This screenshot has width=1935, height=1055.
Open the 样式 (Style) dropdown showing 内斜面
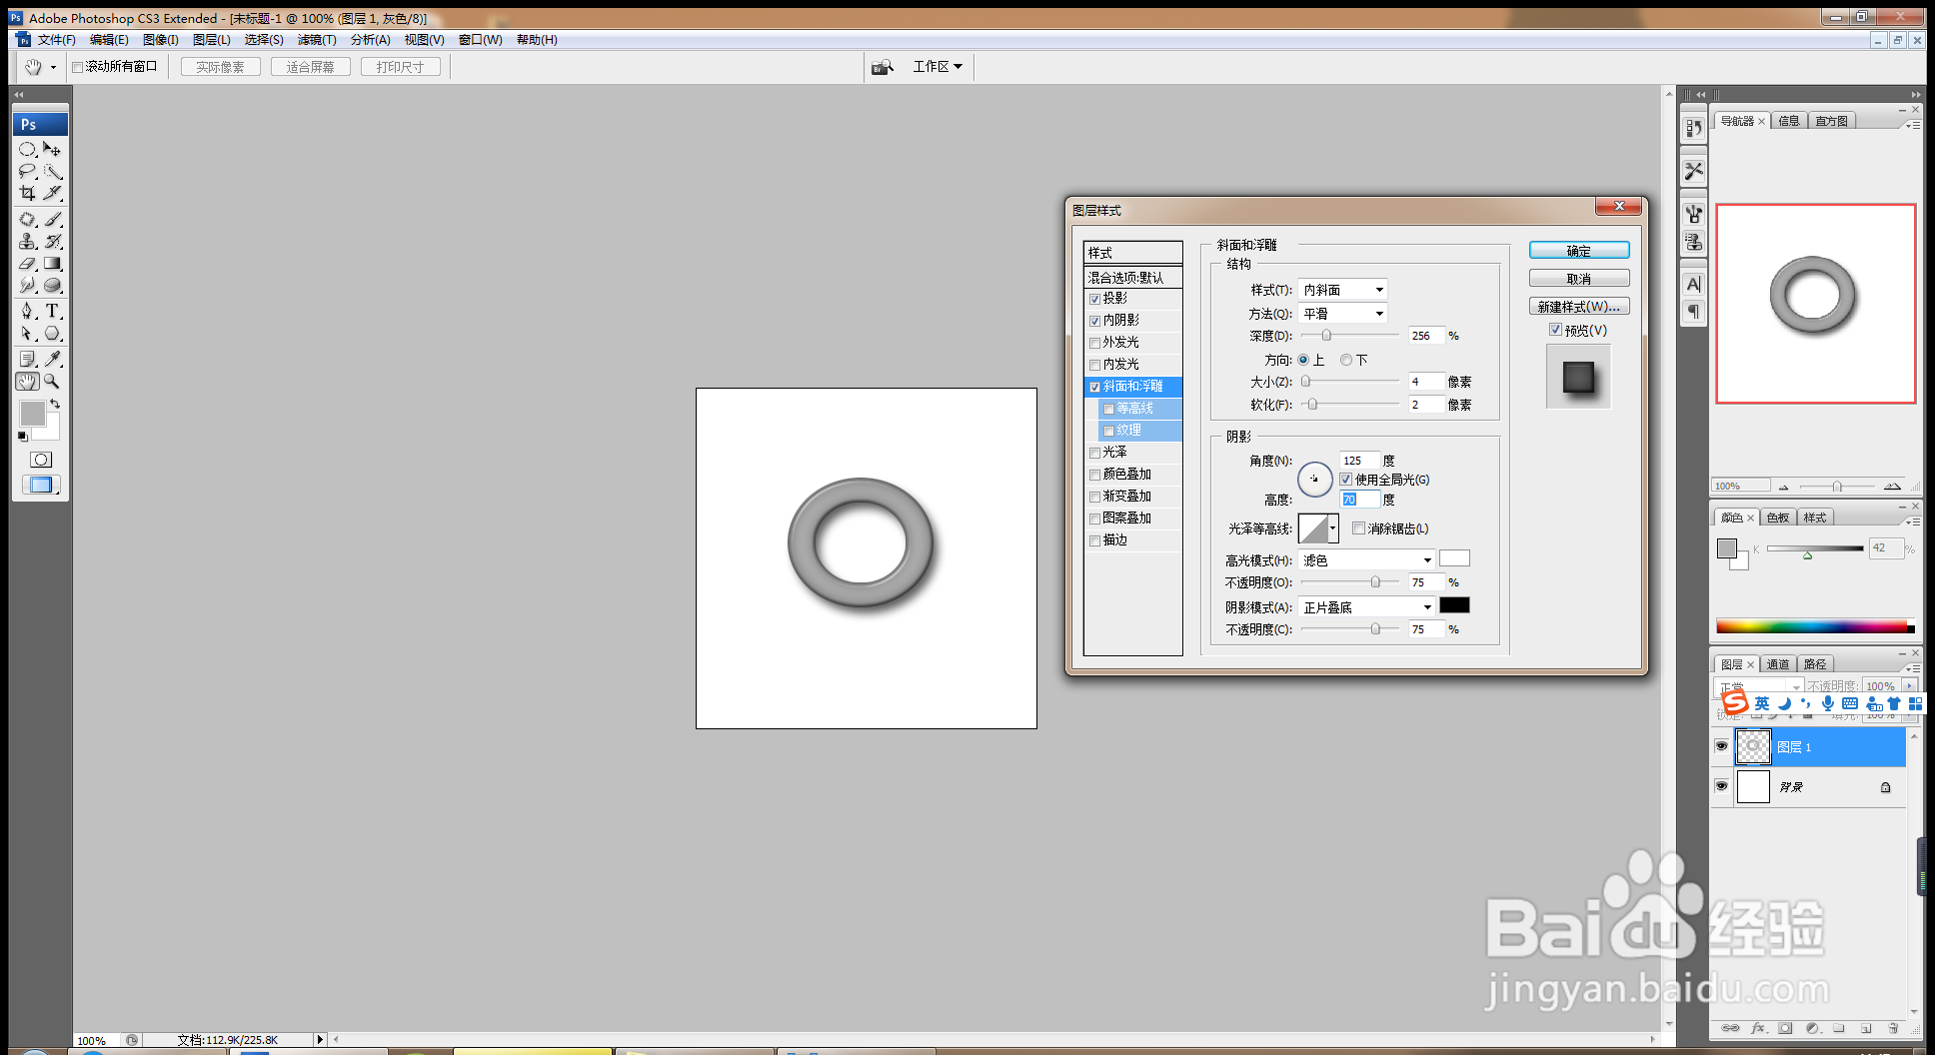pyautogui.click(x=1342, y=290)
